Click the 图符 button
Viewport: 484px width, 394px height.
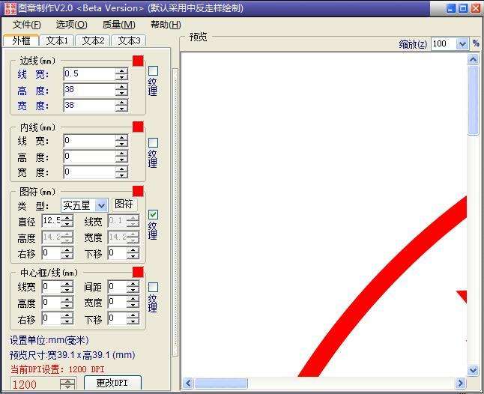pos(124,204)
